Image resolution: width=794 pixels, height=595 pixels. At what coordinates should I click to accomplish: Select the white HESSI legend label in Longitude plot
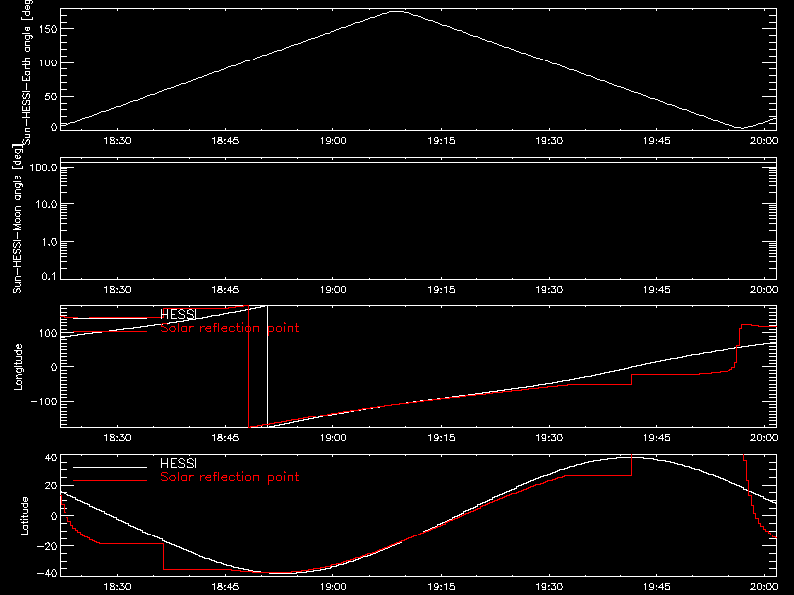point(178,314)
